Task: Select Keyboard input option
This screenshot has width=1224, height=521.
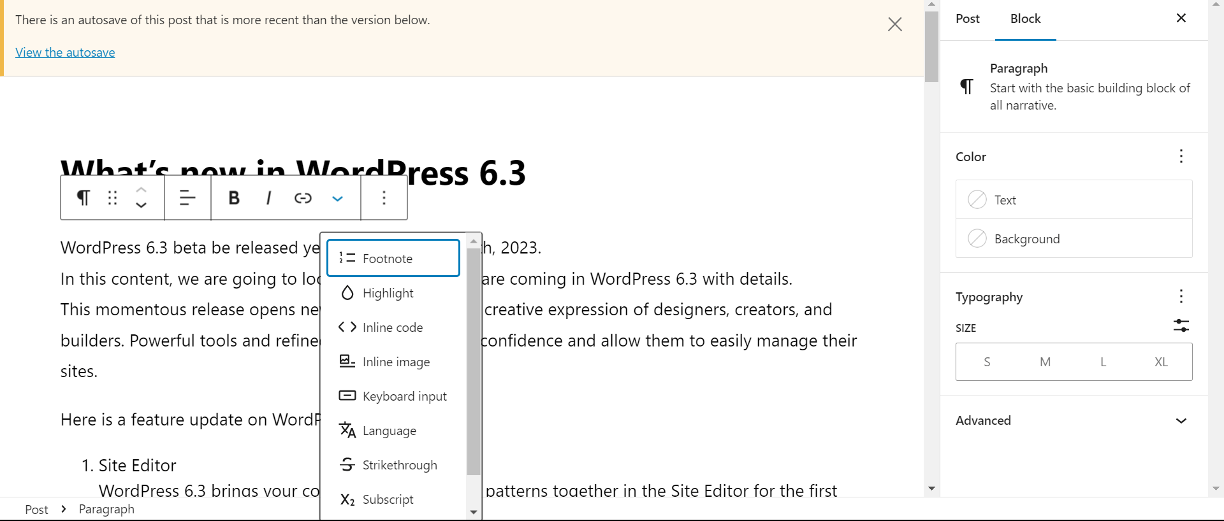Action: point(393,396)
